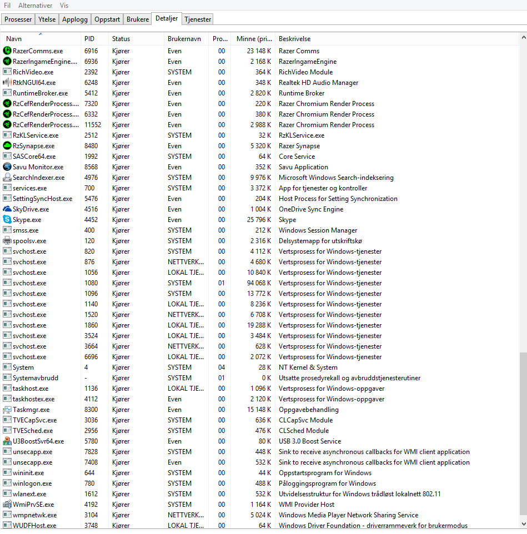Switch to the Applogg tab
The height and width of the screenshot is (534, 527).
pyautogui.click(x=75, y=19)
